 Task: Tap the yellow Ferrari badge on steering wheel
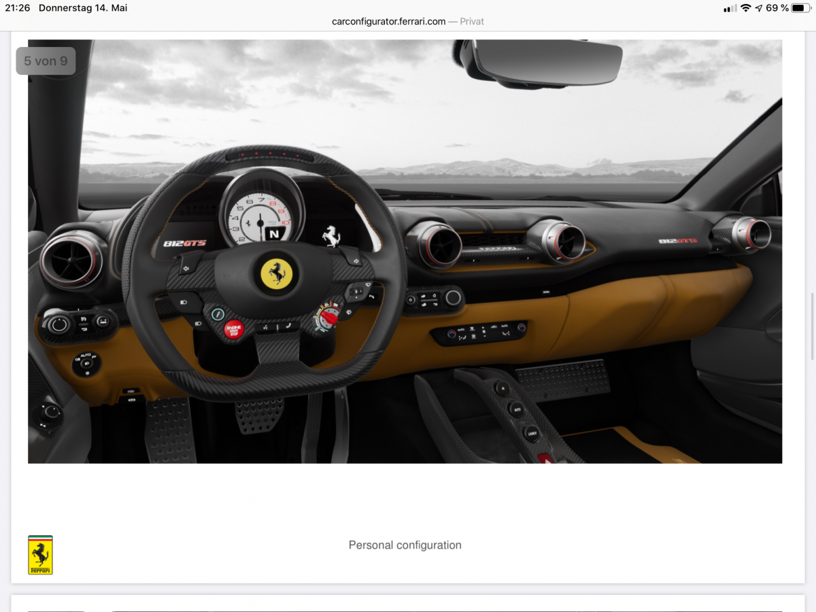(277, 273)
